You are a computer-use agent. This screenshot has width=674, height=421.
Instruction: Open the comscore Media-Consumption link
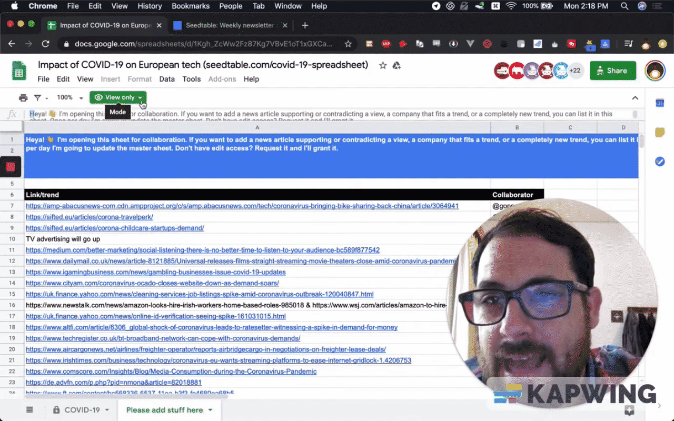tap(171, 372)
